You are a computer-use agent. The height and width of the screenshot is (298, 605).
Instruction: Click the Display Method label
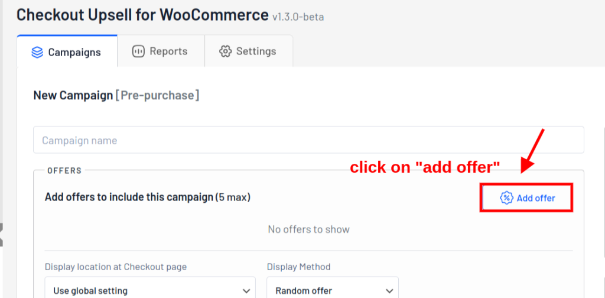(x=298, y=267)
